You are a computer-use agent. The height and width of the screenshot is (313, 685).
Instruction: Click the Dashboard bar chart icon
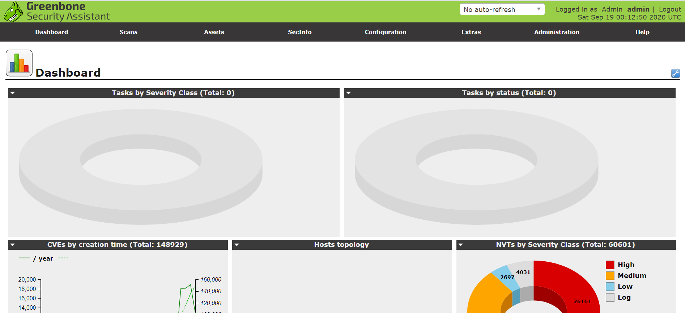click(19, 63)
